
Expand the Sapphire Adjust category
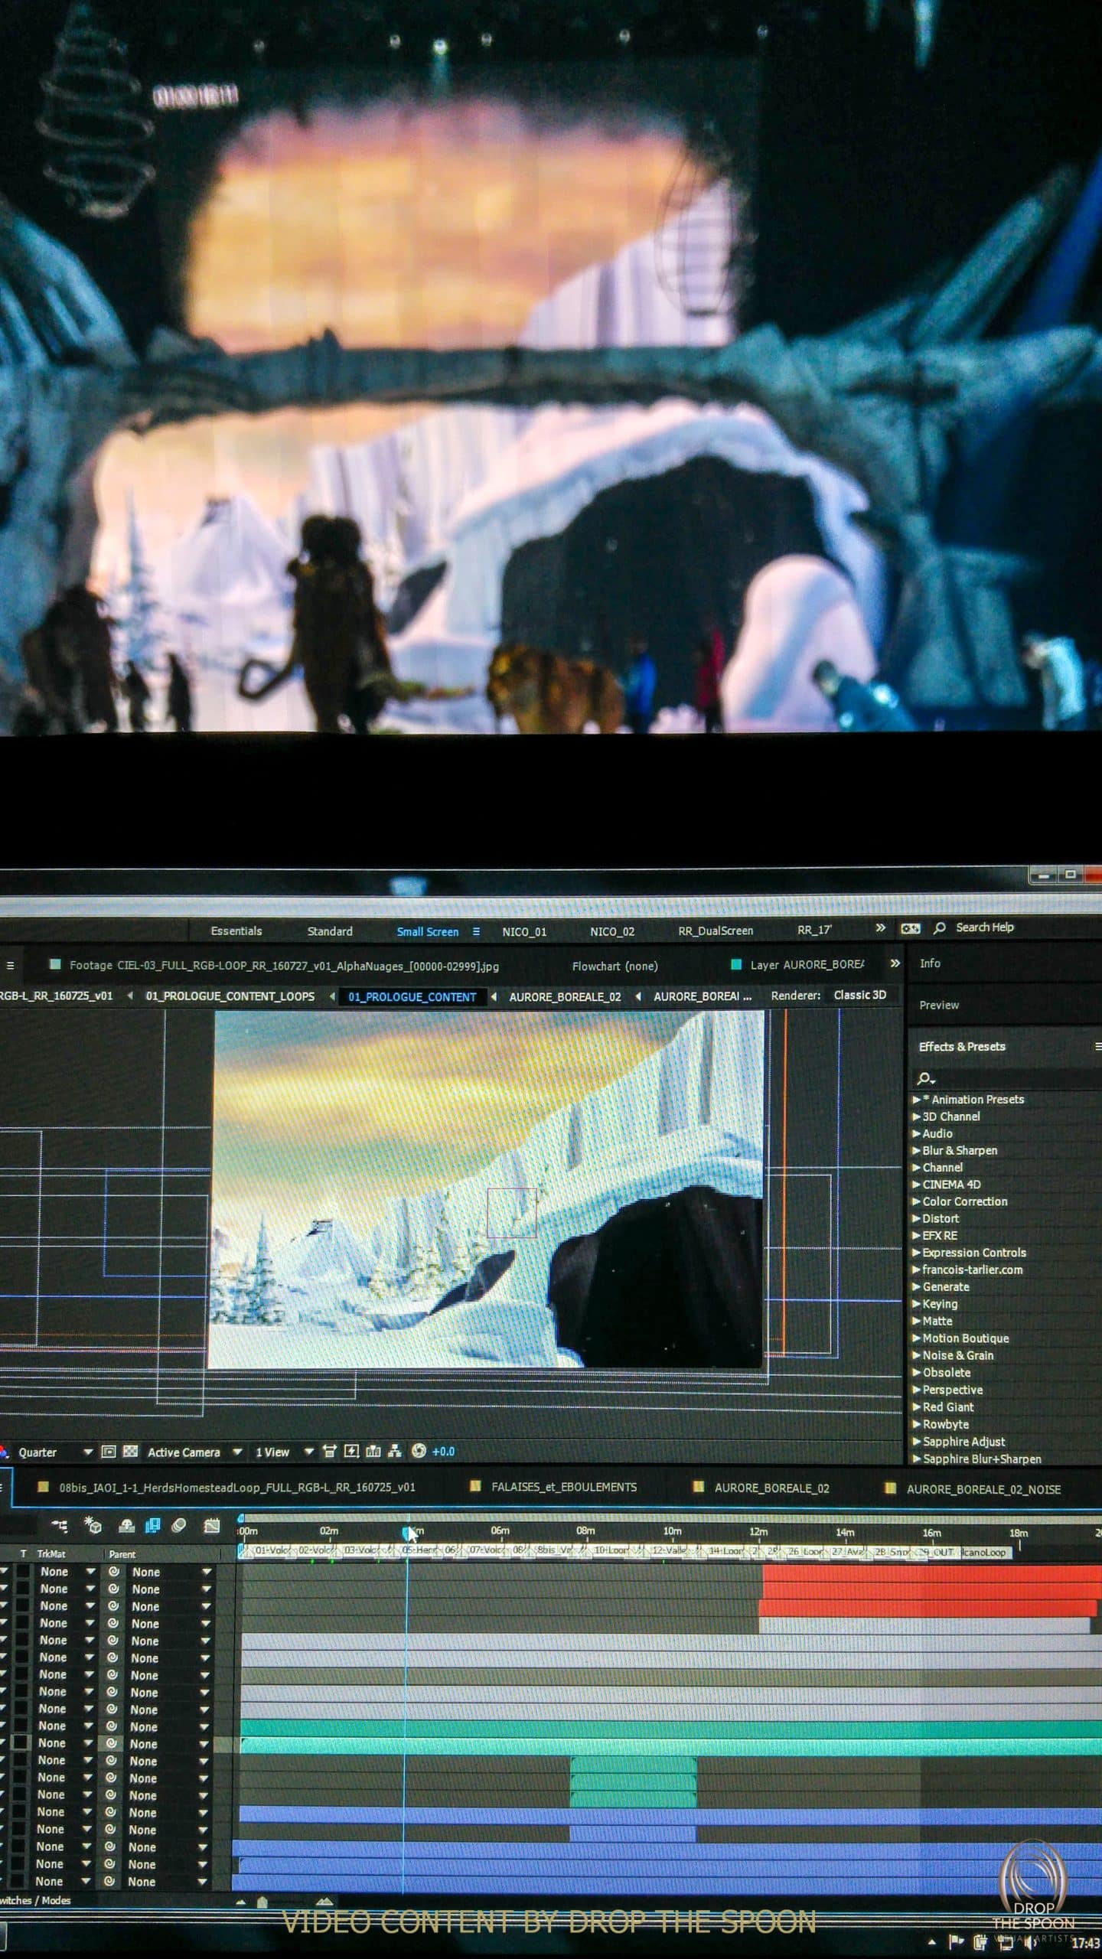(917, 1442)
